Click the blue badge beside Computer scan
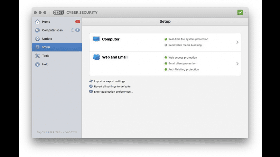This screenshot has width=280, height=157. pyautogui.click(x=78, y=30)
